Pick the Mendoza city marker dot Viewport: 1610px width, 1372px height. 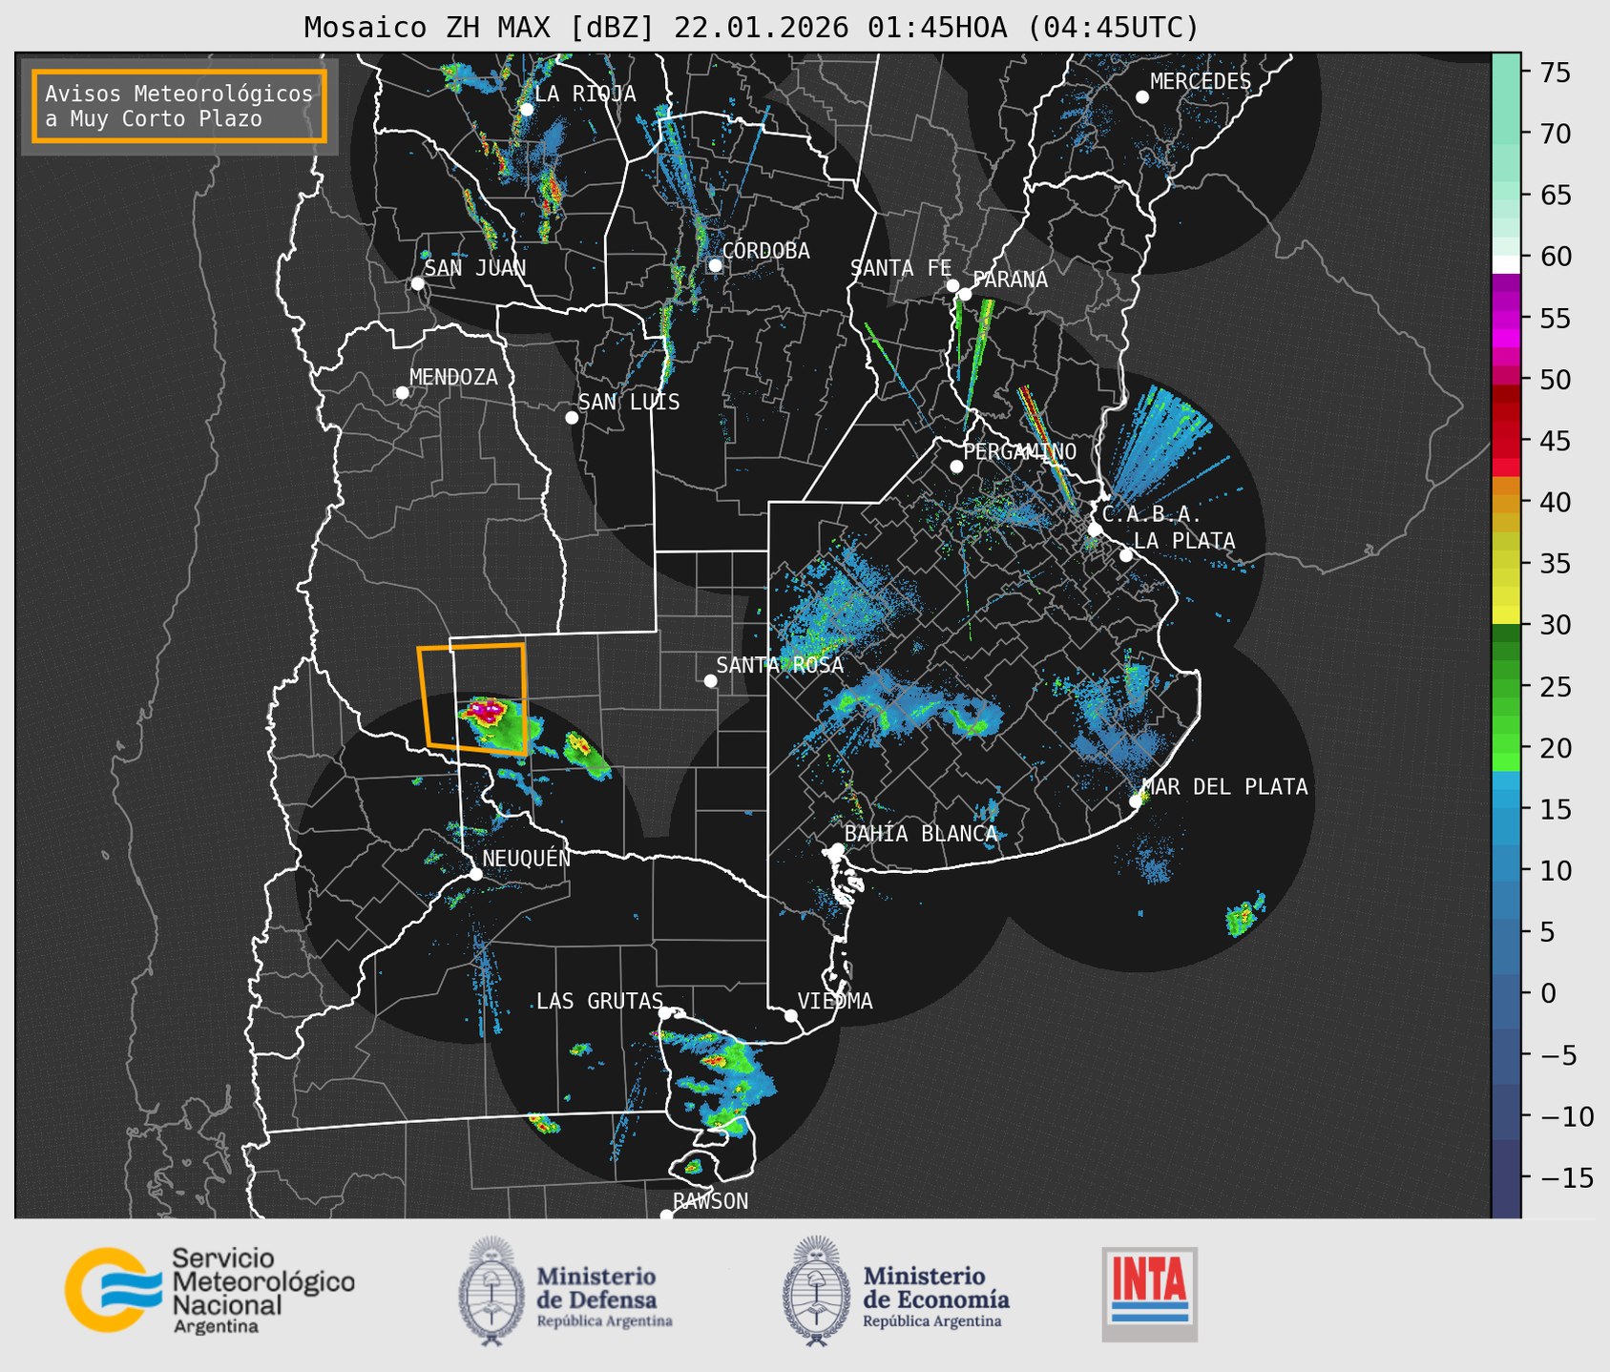pyautogui.click(x=402, y=393)
